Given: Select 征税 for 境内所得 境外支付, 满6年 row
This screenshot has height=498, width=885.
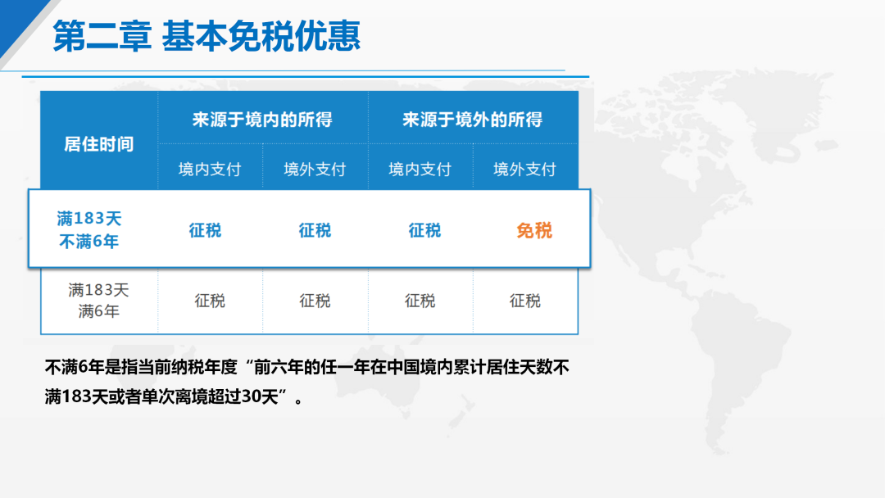Looking at the screenshot, I should point(315,301).
